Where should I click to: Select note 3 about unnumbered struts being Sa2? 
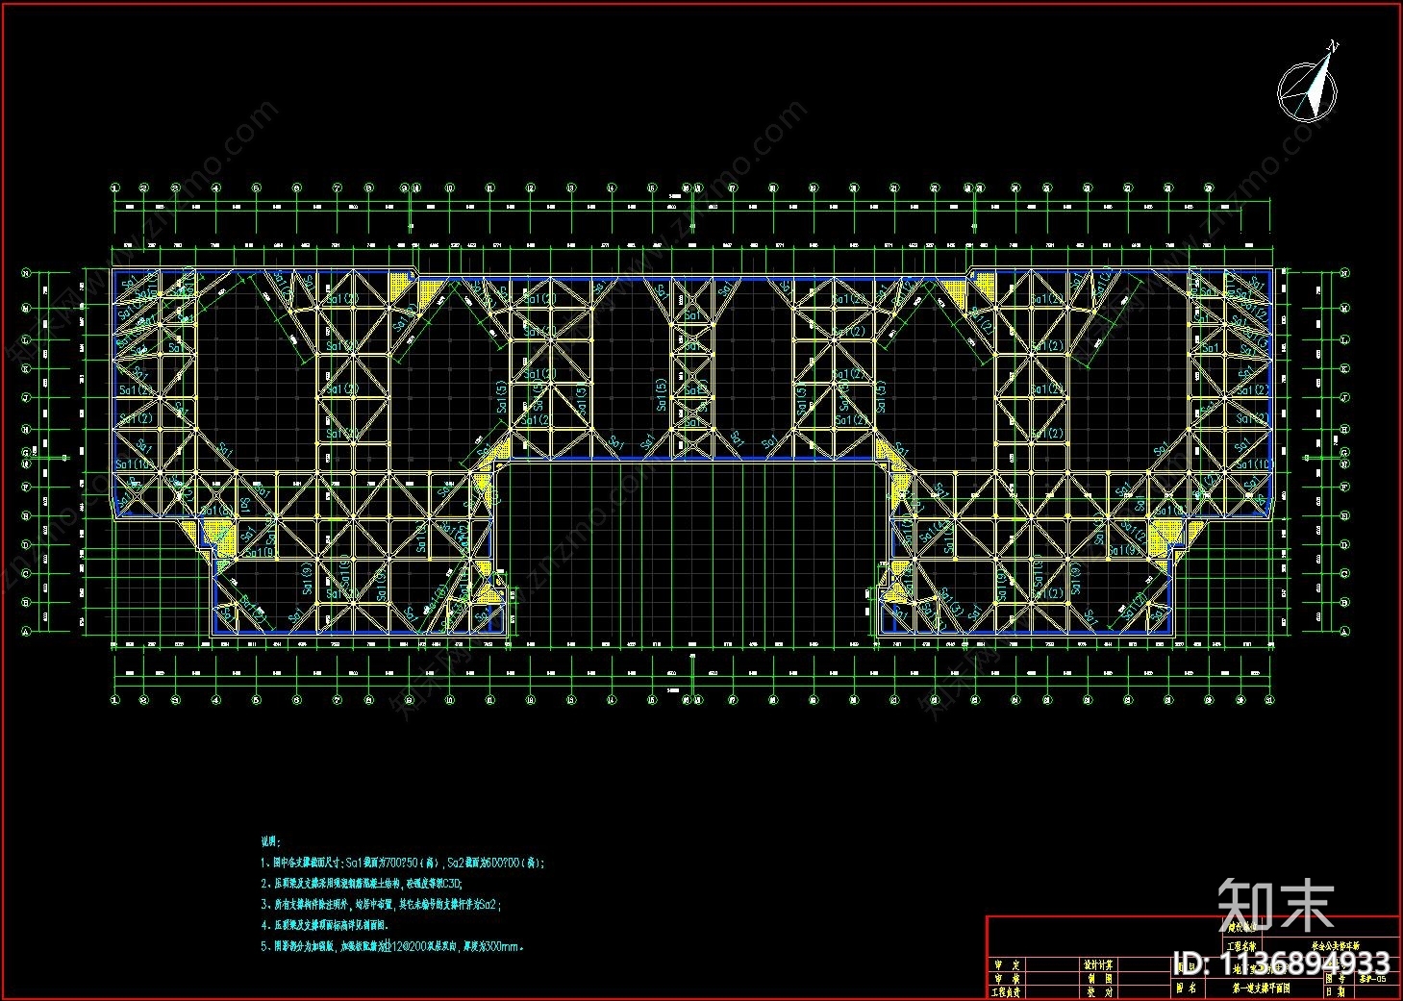[x=381, y=904]
